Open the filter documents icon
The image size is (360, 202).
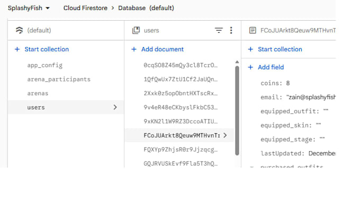219,30
